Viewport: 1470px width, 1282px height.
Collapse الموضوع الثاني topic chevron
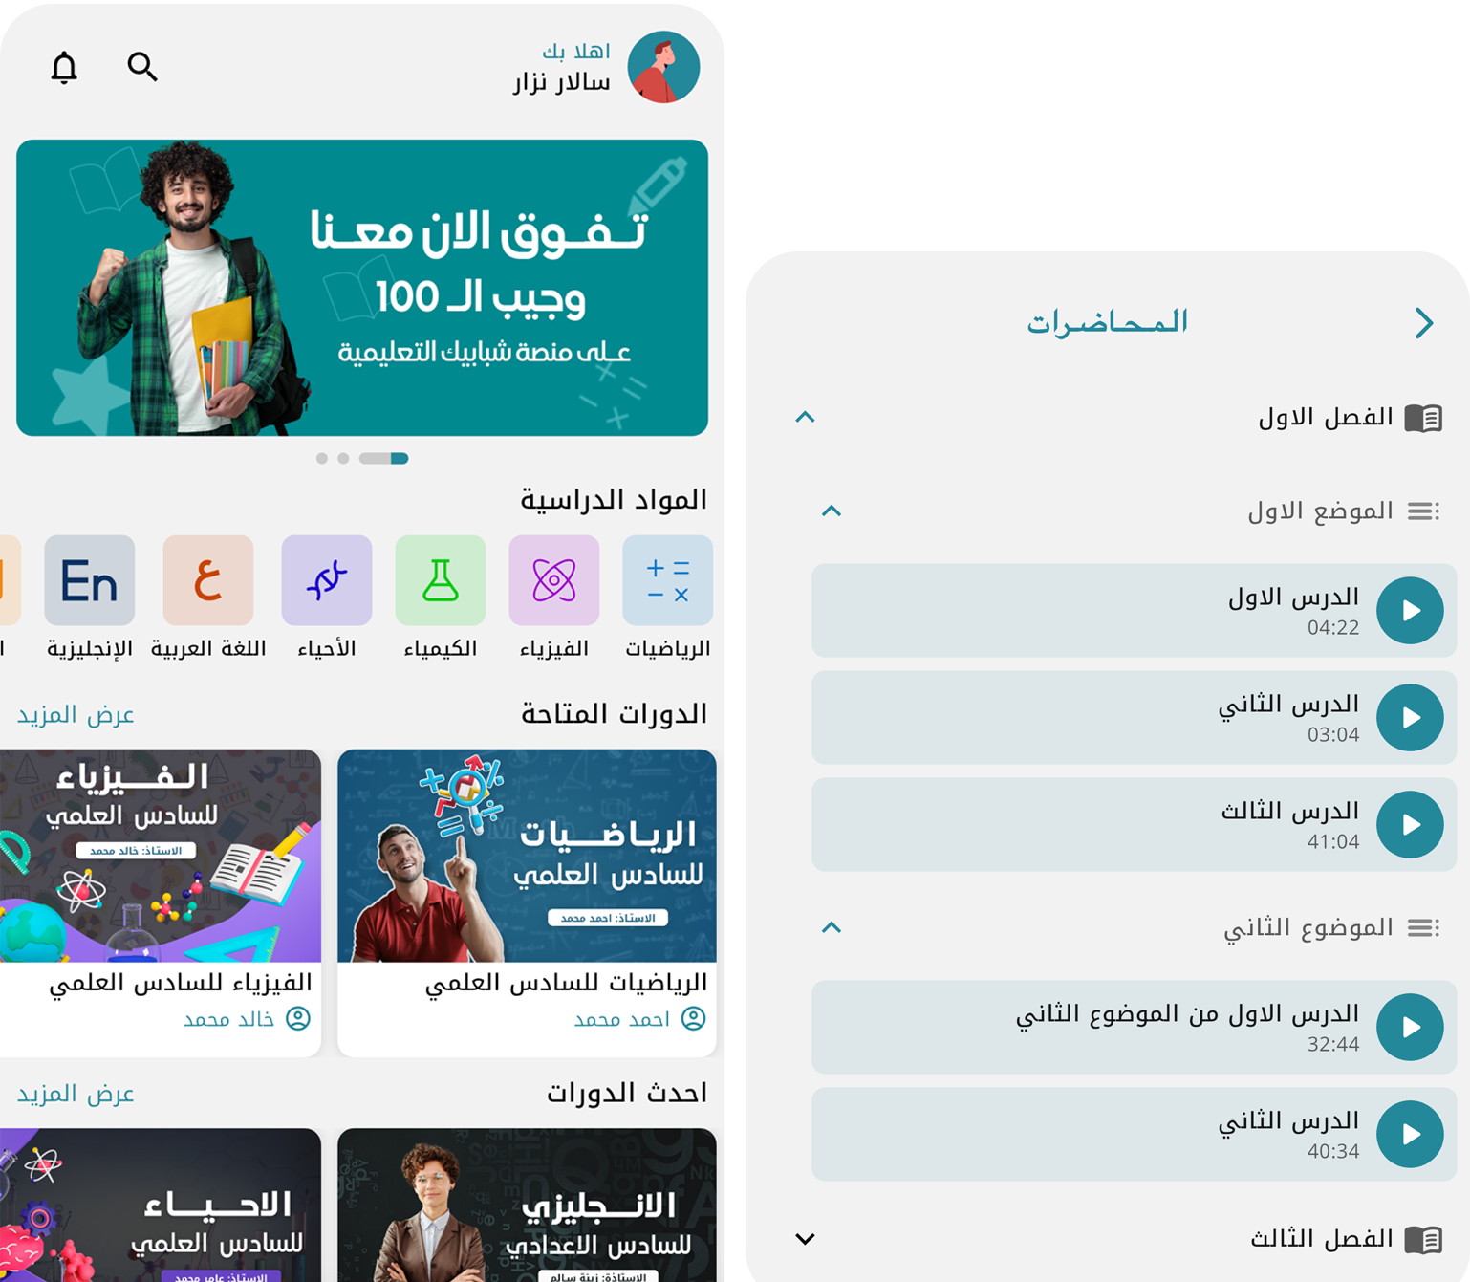click(832, 927)
